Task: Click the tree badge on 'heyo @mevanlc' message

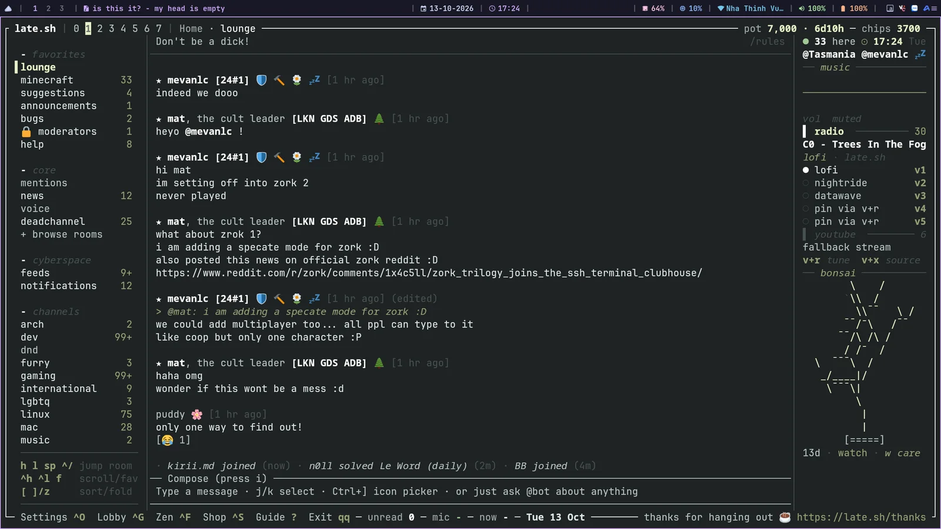Action: (x=379, y=119)
